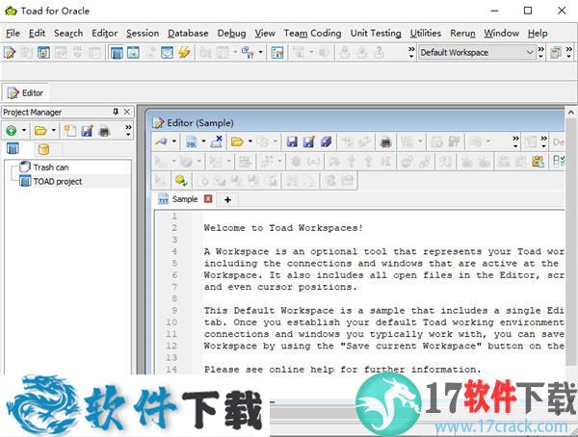The width and height of the screenshot is (578, 437).
Task: Select the Editor window tab below toolbar
Action: pyautogui.click(x=25, y=92)
